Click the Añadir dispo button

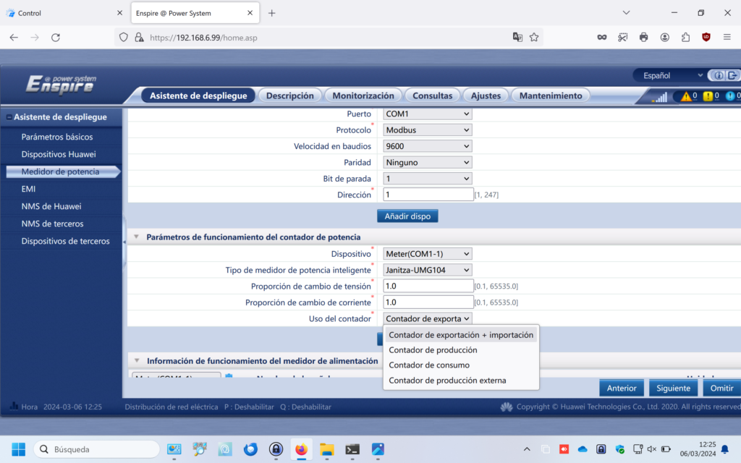pyautogui.click(x=407, y=216)
